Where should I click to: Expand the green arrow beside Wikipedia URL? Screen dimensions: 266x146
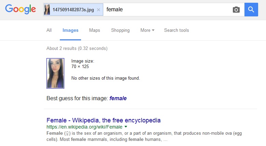pyautogui.click(x=126, y=127)
